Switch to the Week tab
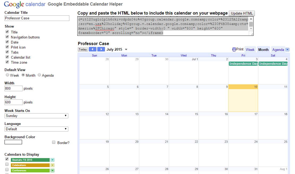Image resolution: width=295 pixels, height=174 pixels. pyautogui.click(x=250, y=50)
